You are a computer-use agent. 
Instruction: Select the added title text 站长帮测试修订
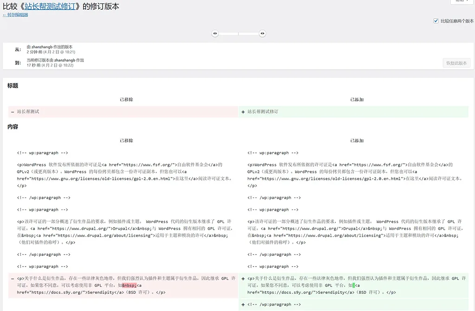[263, 112]
